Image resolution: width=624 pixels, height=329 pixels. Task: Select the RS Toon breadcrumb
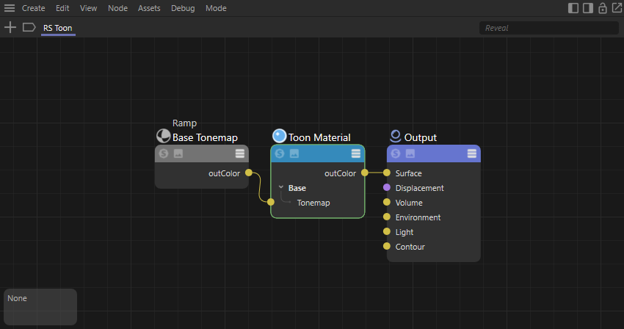tap(57, 28)
